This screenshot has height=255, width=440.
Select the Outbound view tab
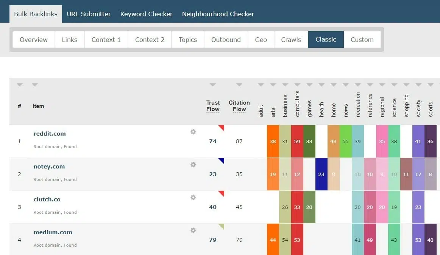226,39
